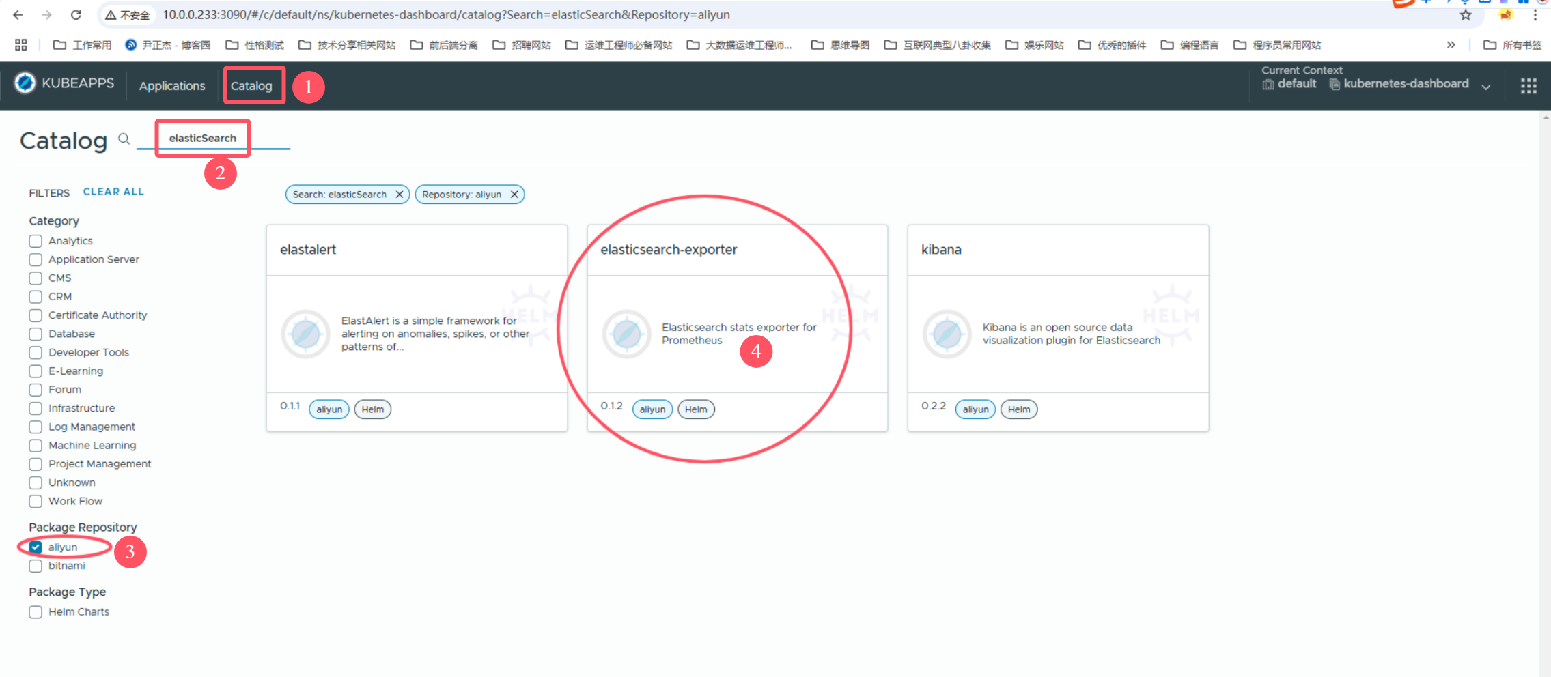This screenshot has width=1551, height=677.
Task: Check the Log Management category
Action: point(36,427)
